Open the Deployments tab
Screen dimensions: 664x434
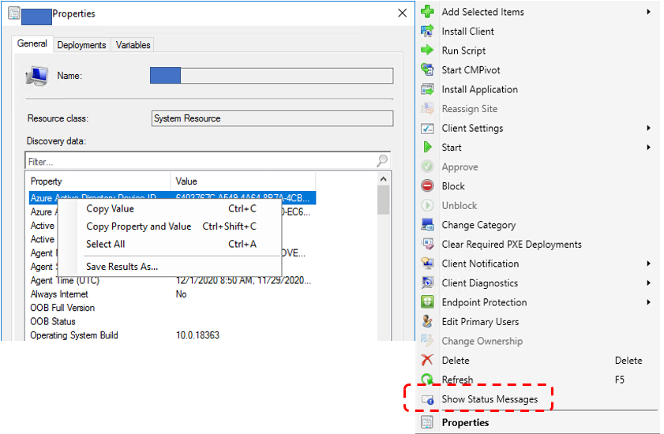coord(81,45)
